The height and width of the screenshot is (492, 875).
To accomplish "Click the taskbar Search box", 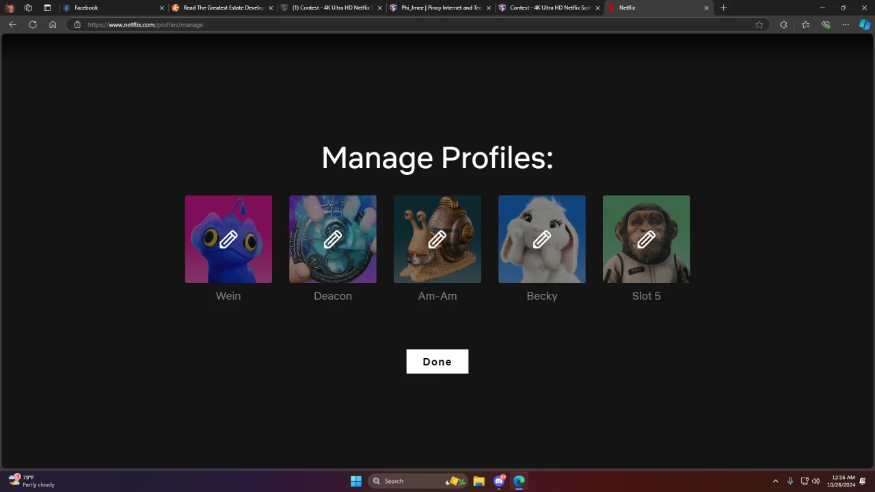I will [x=418, y=481].
